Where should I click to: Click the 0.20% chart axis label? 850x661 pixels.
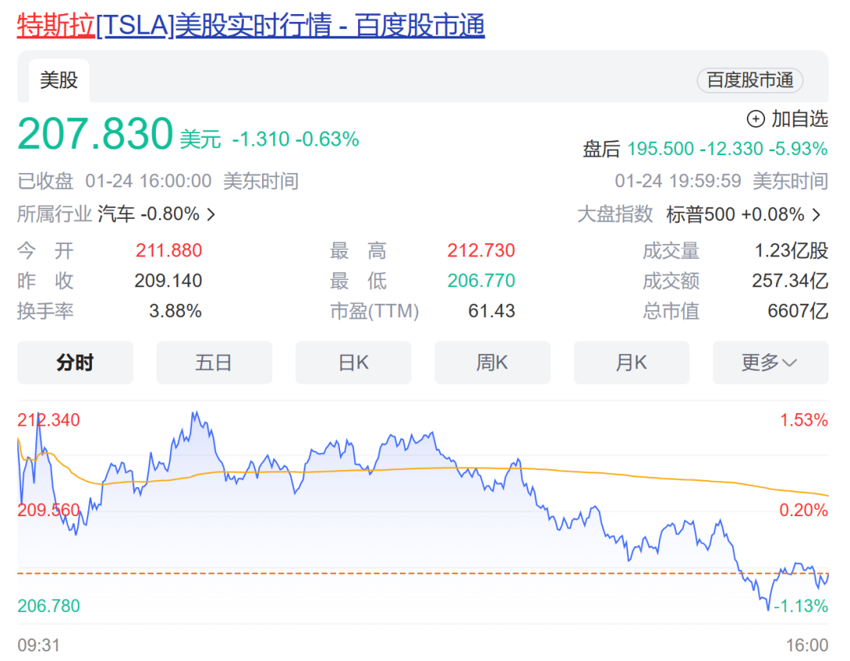pyautogui.click(x=804, y=510)
